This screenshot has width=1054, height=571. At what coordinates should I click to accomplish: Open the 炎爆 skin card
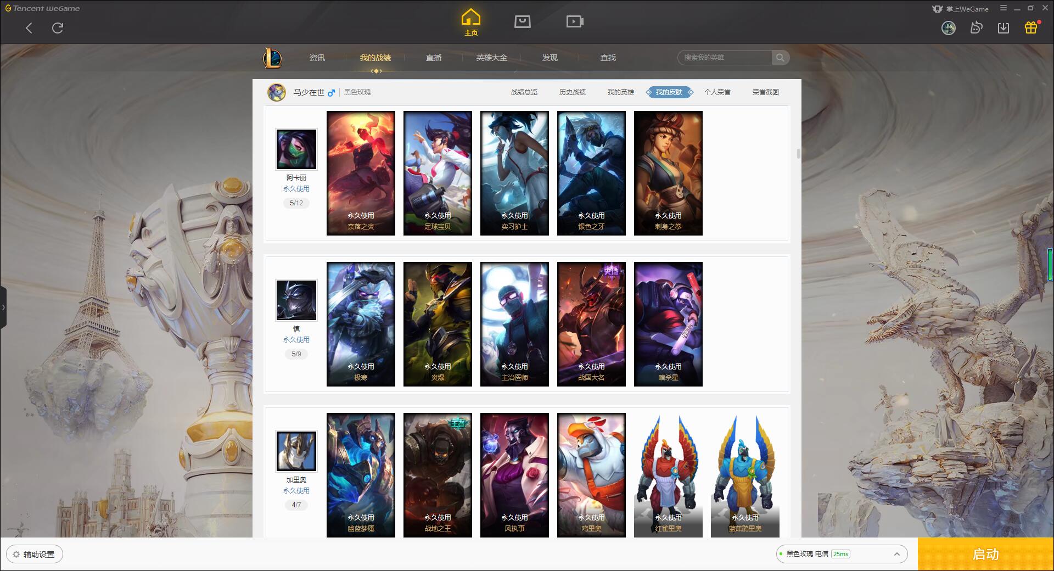[438, 324]
